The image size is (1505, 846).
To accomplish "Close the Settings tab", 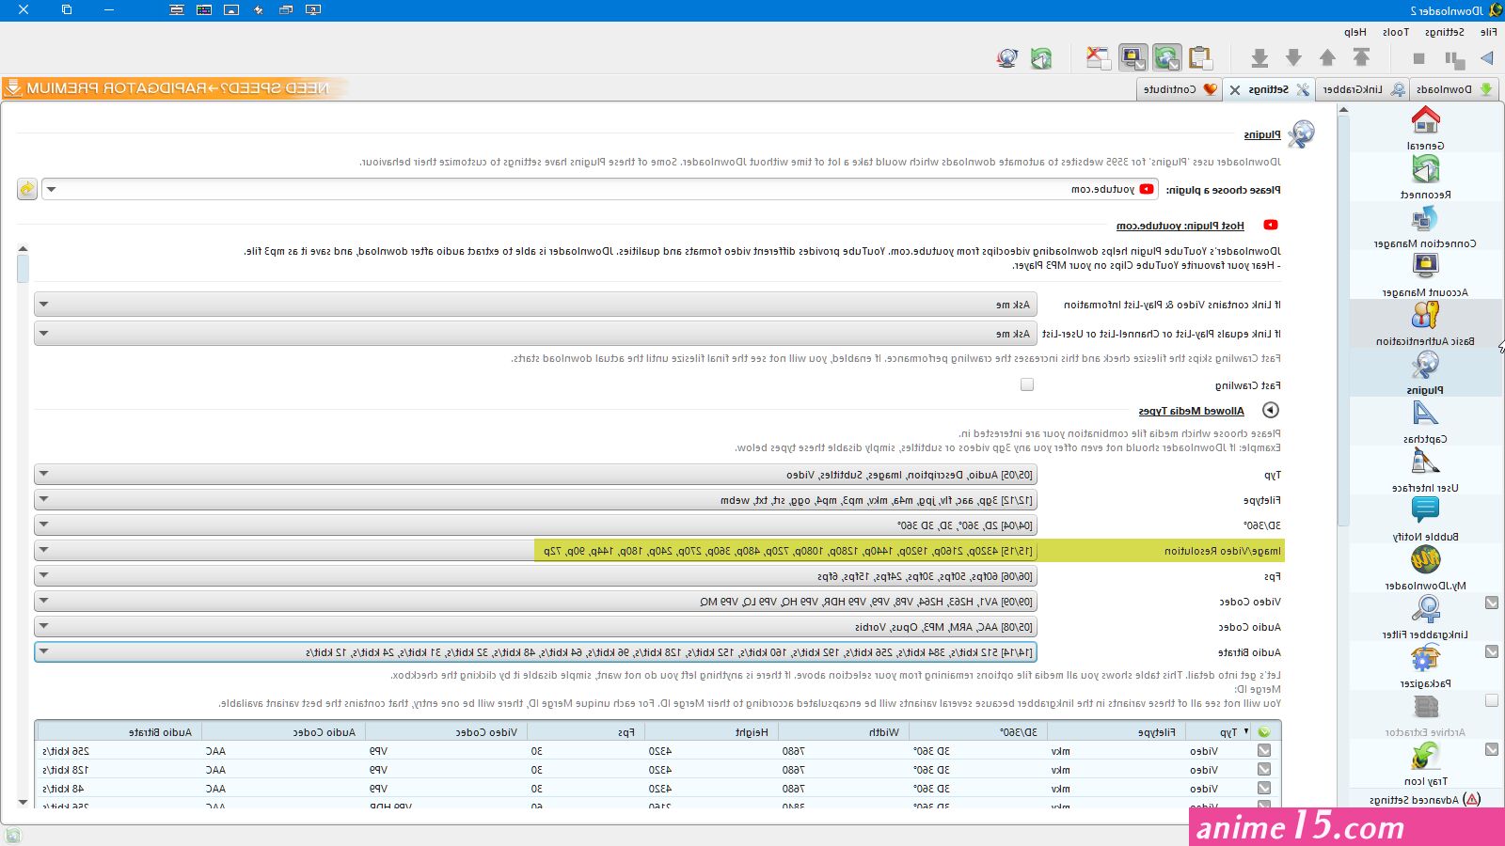I will tap(1235, 90).
